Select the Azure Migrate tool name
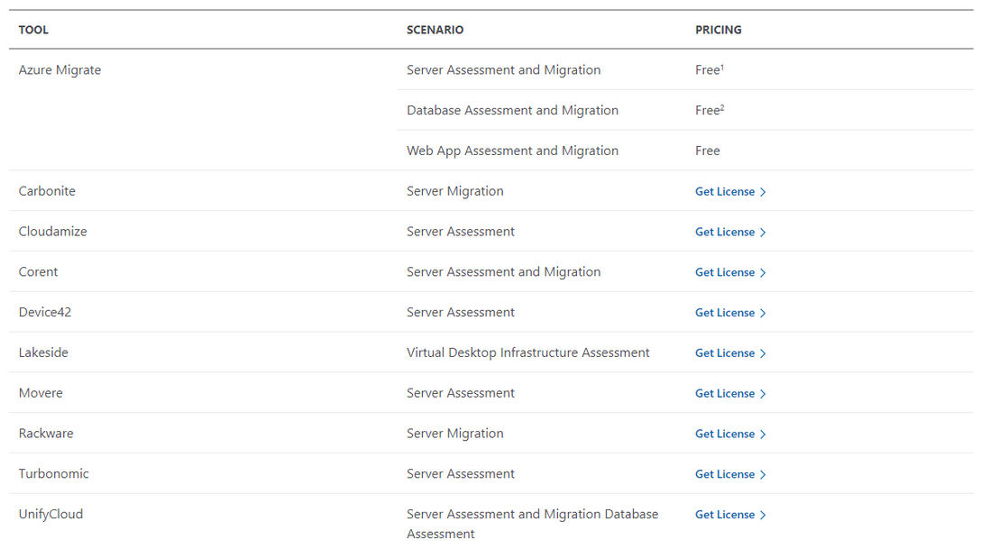The width and height of the screenshot is (999, 549). pyautogui.click(x=60, y=70)
